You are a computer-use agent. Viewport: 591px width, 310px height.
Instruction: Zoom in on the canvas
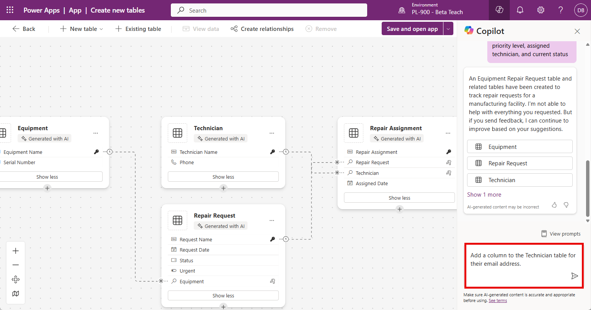16,251
